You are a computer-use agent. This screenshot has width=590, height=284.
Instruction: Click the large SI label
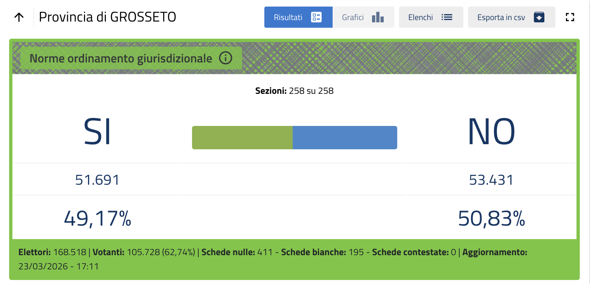pyautogui.click(x=97, y=132)
